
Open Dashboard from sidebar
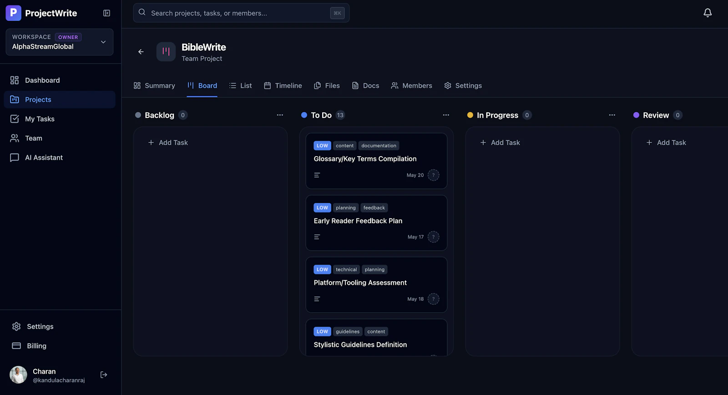click(60, 80)
